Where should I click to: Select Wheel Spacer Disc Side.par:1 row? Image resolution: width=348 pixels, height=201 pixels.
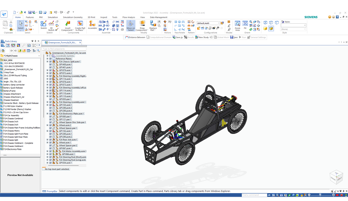point(72,122)
